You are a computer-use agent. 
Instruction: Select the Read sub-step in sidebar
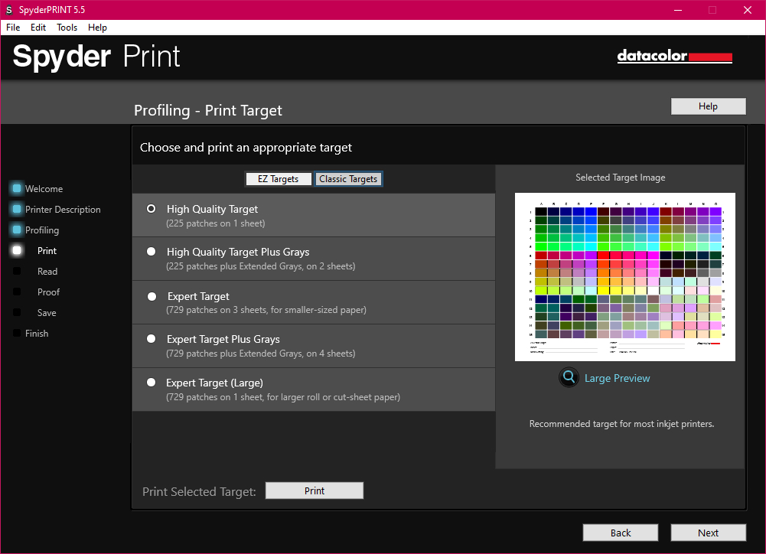47,271
